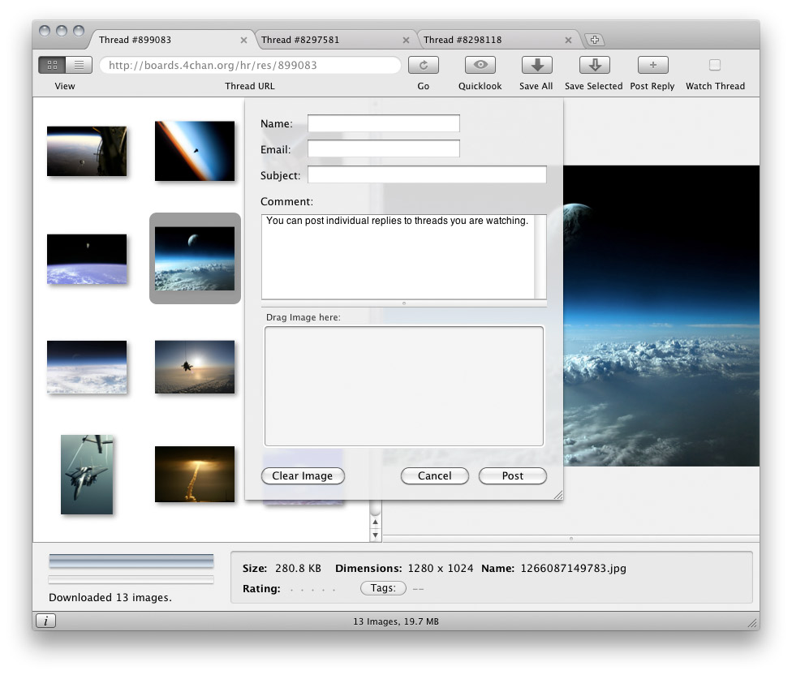Click dimensions value 1280 x 1024

(441, 568)
